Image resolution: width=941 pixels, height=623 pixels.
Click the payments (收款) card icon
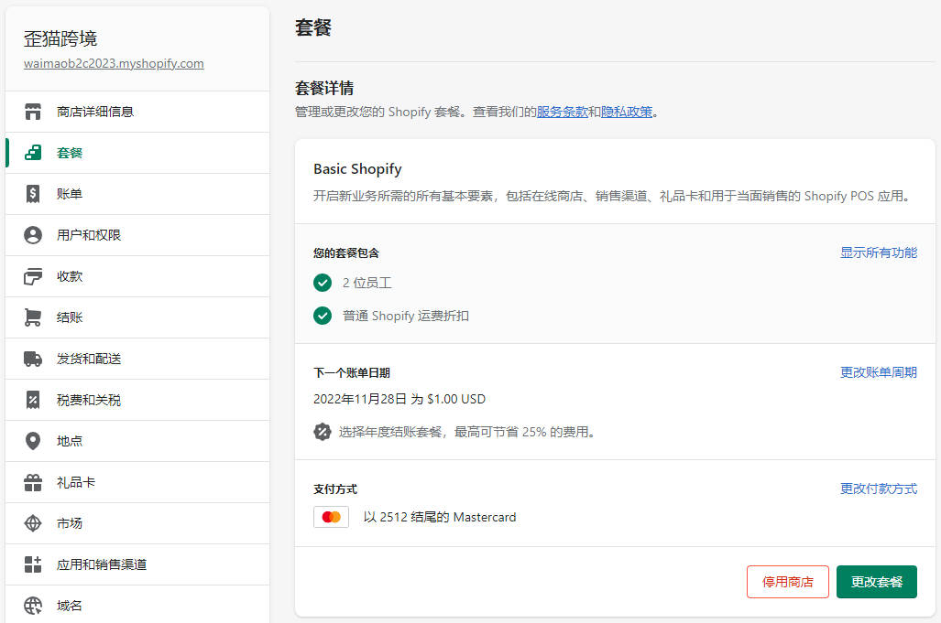(33, 276)
